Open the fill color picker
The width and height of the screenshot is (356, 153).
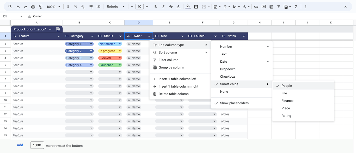point(188,7)
